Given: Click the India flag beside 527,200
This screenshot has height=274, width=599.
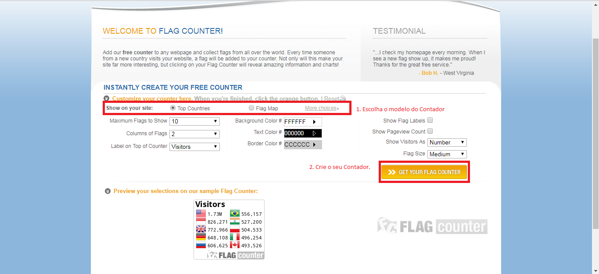Looking at the screenshot, I should coord(235,221).
